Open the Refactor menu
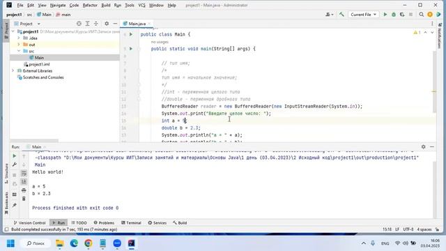The image size is (446, 251). 90,5
